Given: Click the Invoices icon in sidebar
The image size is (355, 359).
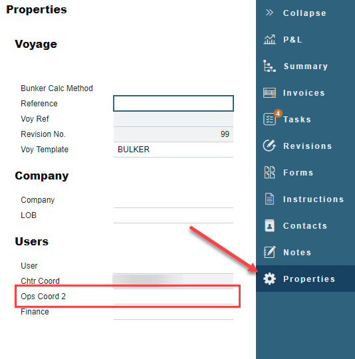Looking at the screenshot, I should [269, 92].
